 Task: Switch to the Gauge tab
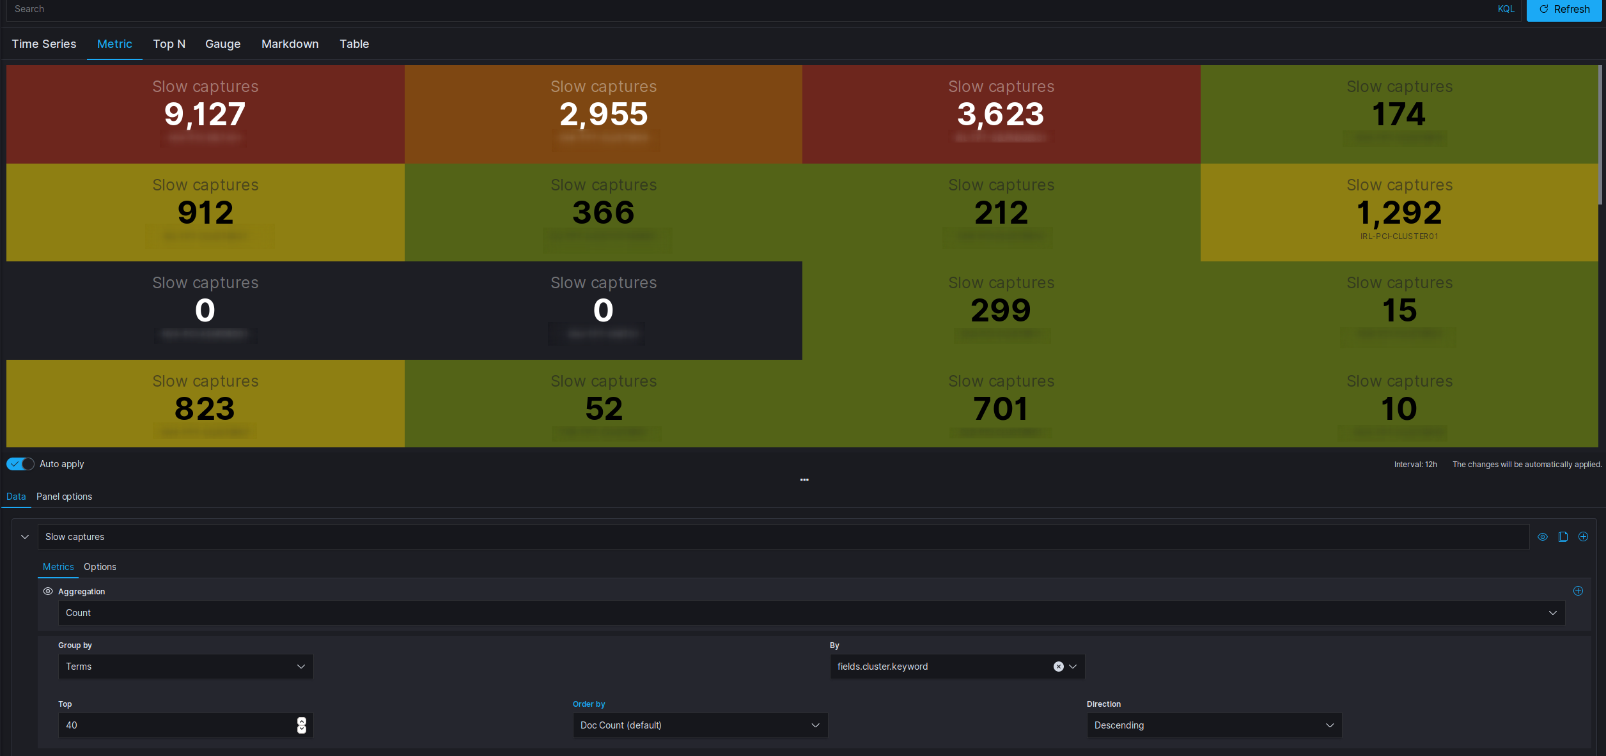click(223, 44)
